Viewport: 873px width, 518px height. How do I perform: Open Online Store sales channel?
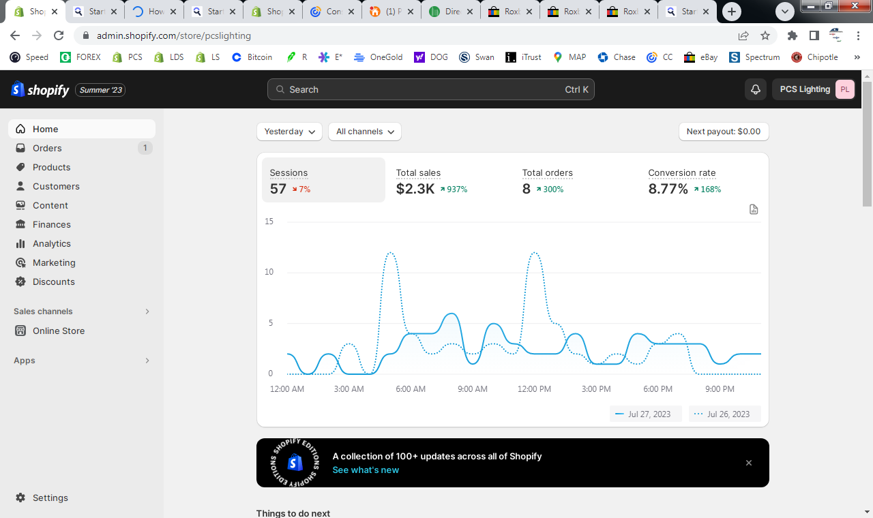pos(82,331)
